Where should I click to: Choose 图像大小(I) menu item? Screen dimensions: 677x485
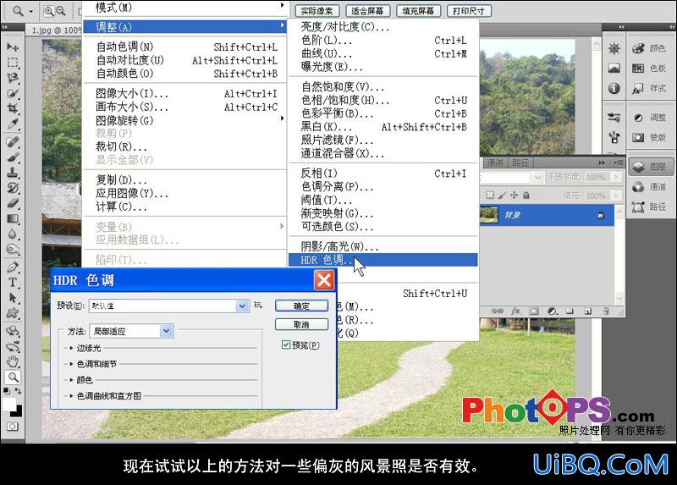[x=186, y=94]
